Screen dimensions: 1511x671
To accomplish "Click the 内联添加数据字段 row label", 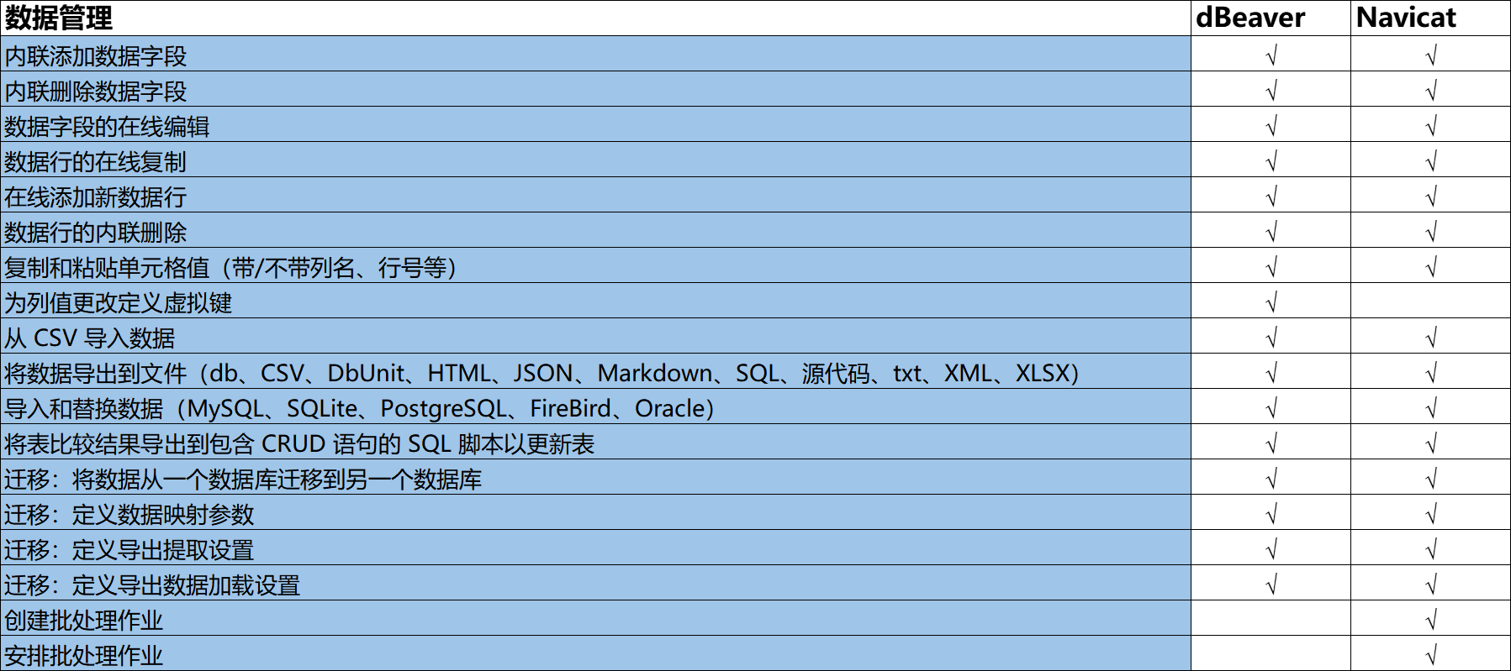I will tap(96, 56).
